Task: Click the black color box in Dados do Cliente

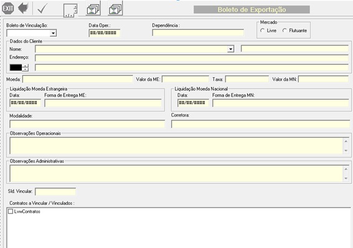Action: pos(16,67)
